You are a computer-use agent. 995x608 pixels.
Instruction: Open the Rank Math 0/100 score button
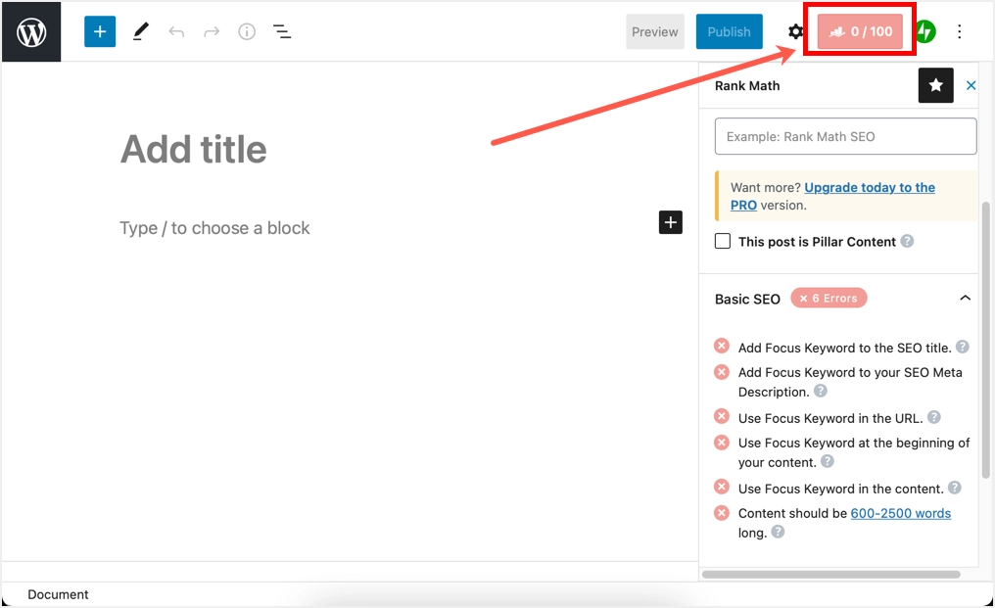tap(860, 31)
